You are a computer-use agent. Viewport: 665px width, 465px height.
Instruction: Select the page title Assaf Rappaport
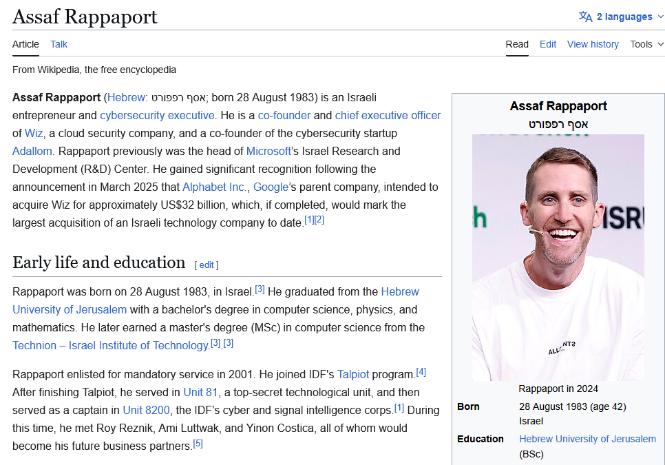click(85, 17)
